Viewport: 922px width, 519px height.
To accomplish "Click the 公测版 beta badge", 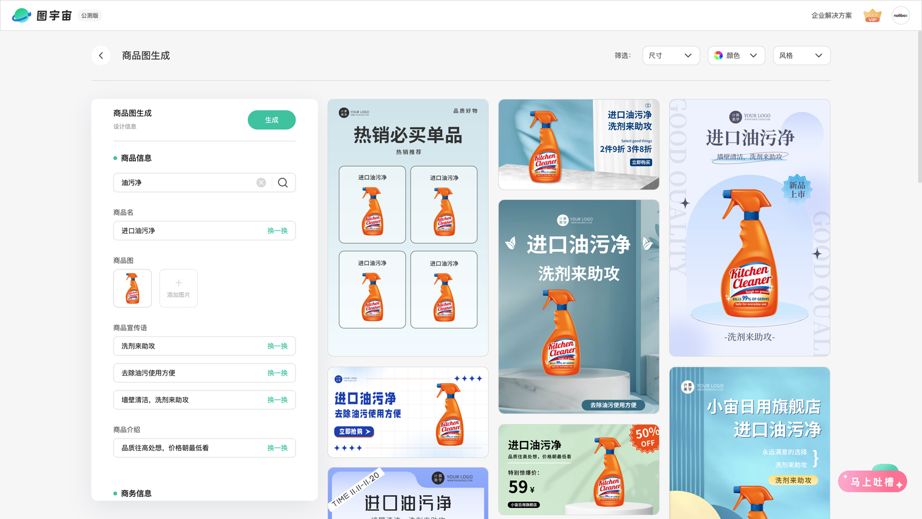I will pos(90,15).
